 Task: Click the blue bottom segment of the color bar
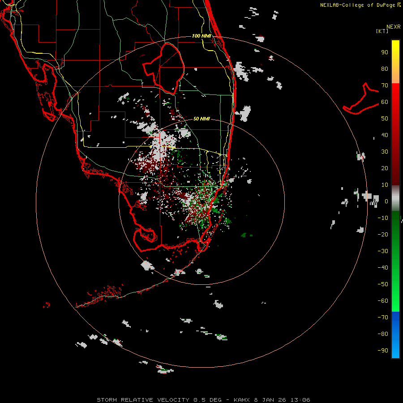click(x=395, y=335)
